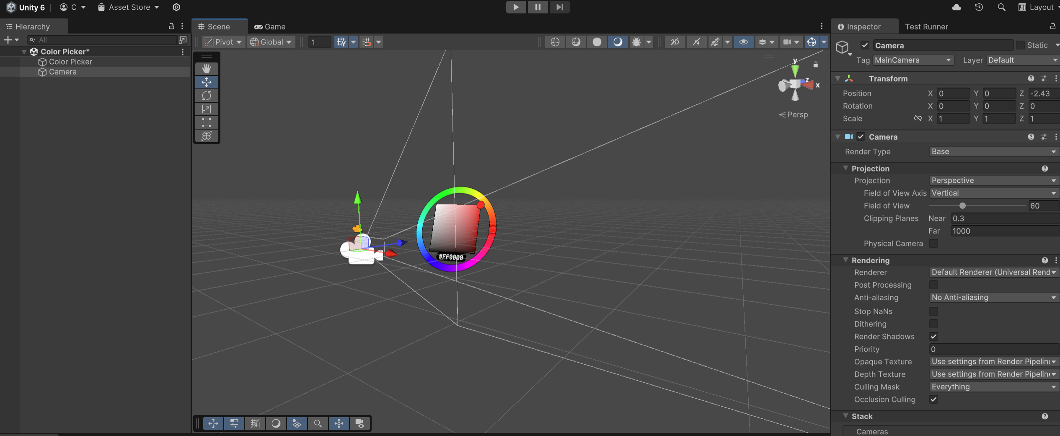
Task: Enable the Post Processing checkbox
Action: pyautogui.click(x=933, y=285)
